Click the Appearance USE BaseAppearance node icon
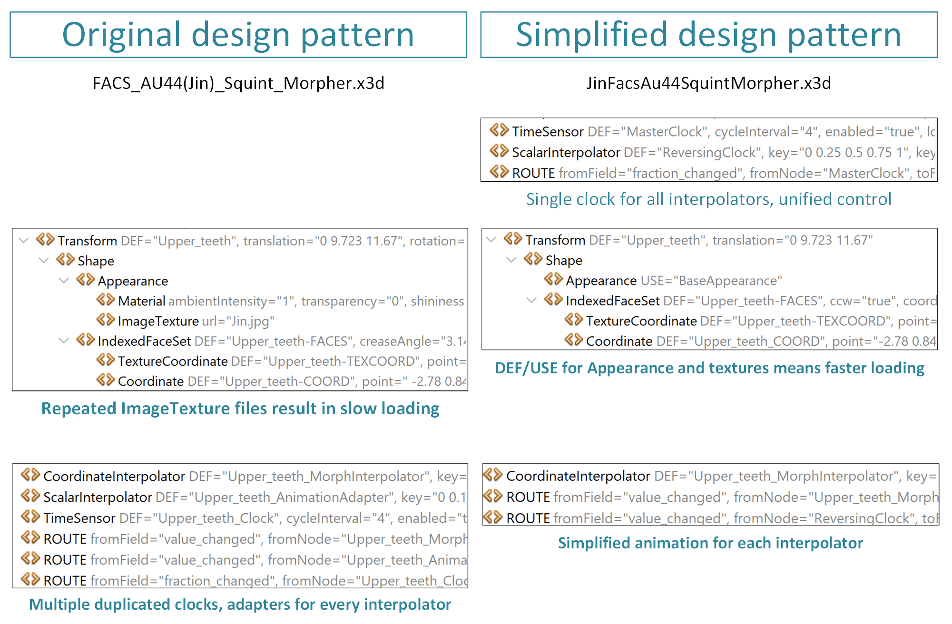Screen dimensions: 952x624 (553, 279)
